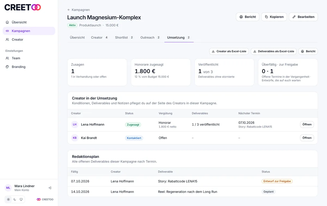Download Creator als Excel-Liste
Viewport: 327px width, 206px height.
pos(229,51)
